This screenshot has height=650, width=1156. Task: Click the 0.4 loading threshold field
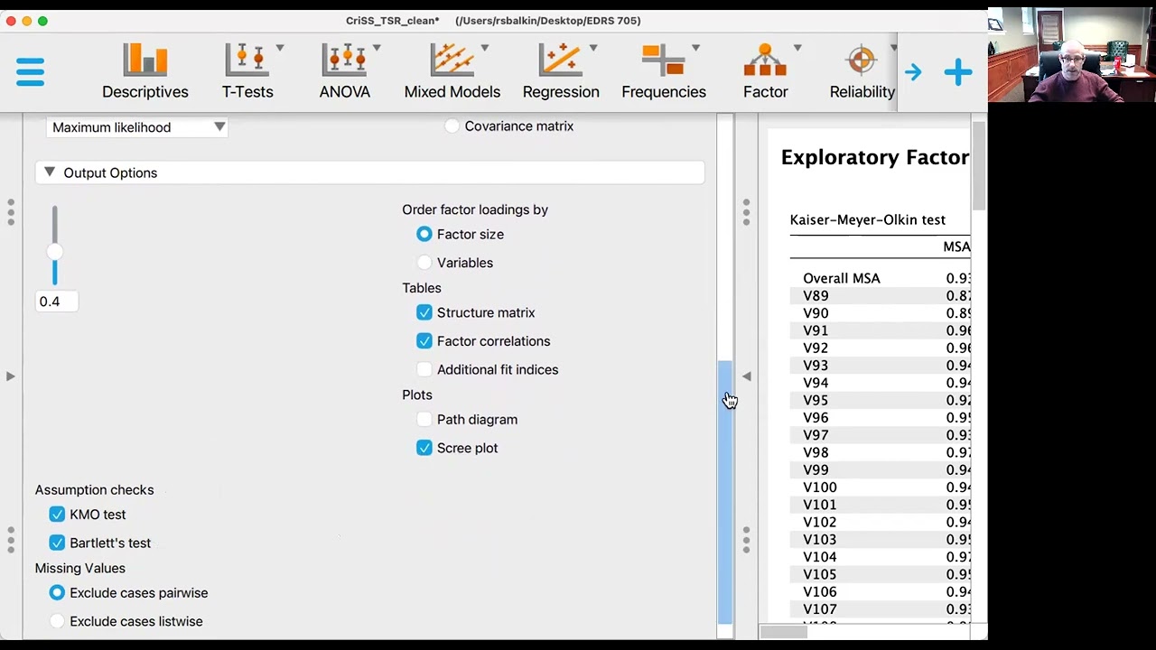click(57, 302)
